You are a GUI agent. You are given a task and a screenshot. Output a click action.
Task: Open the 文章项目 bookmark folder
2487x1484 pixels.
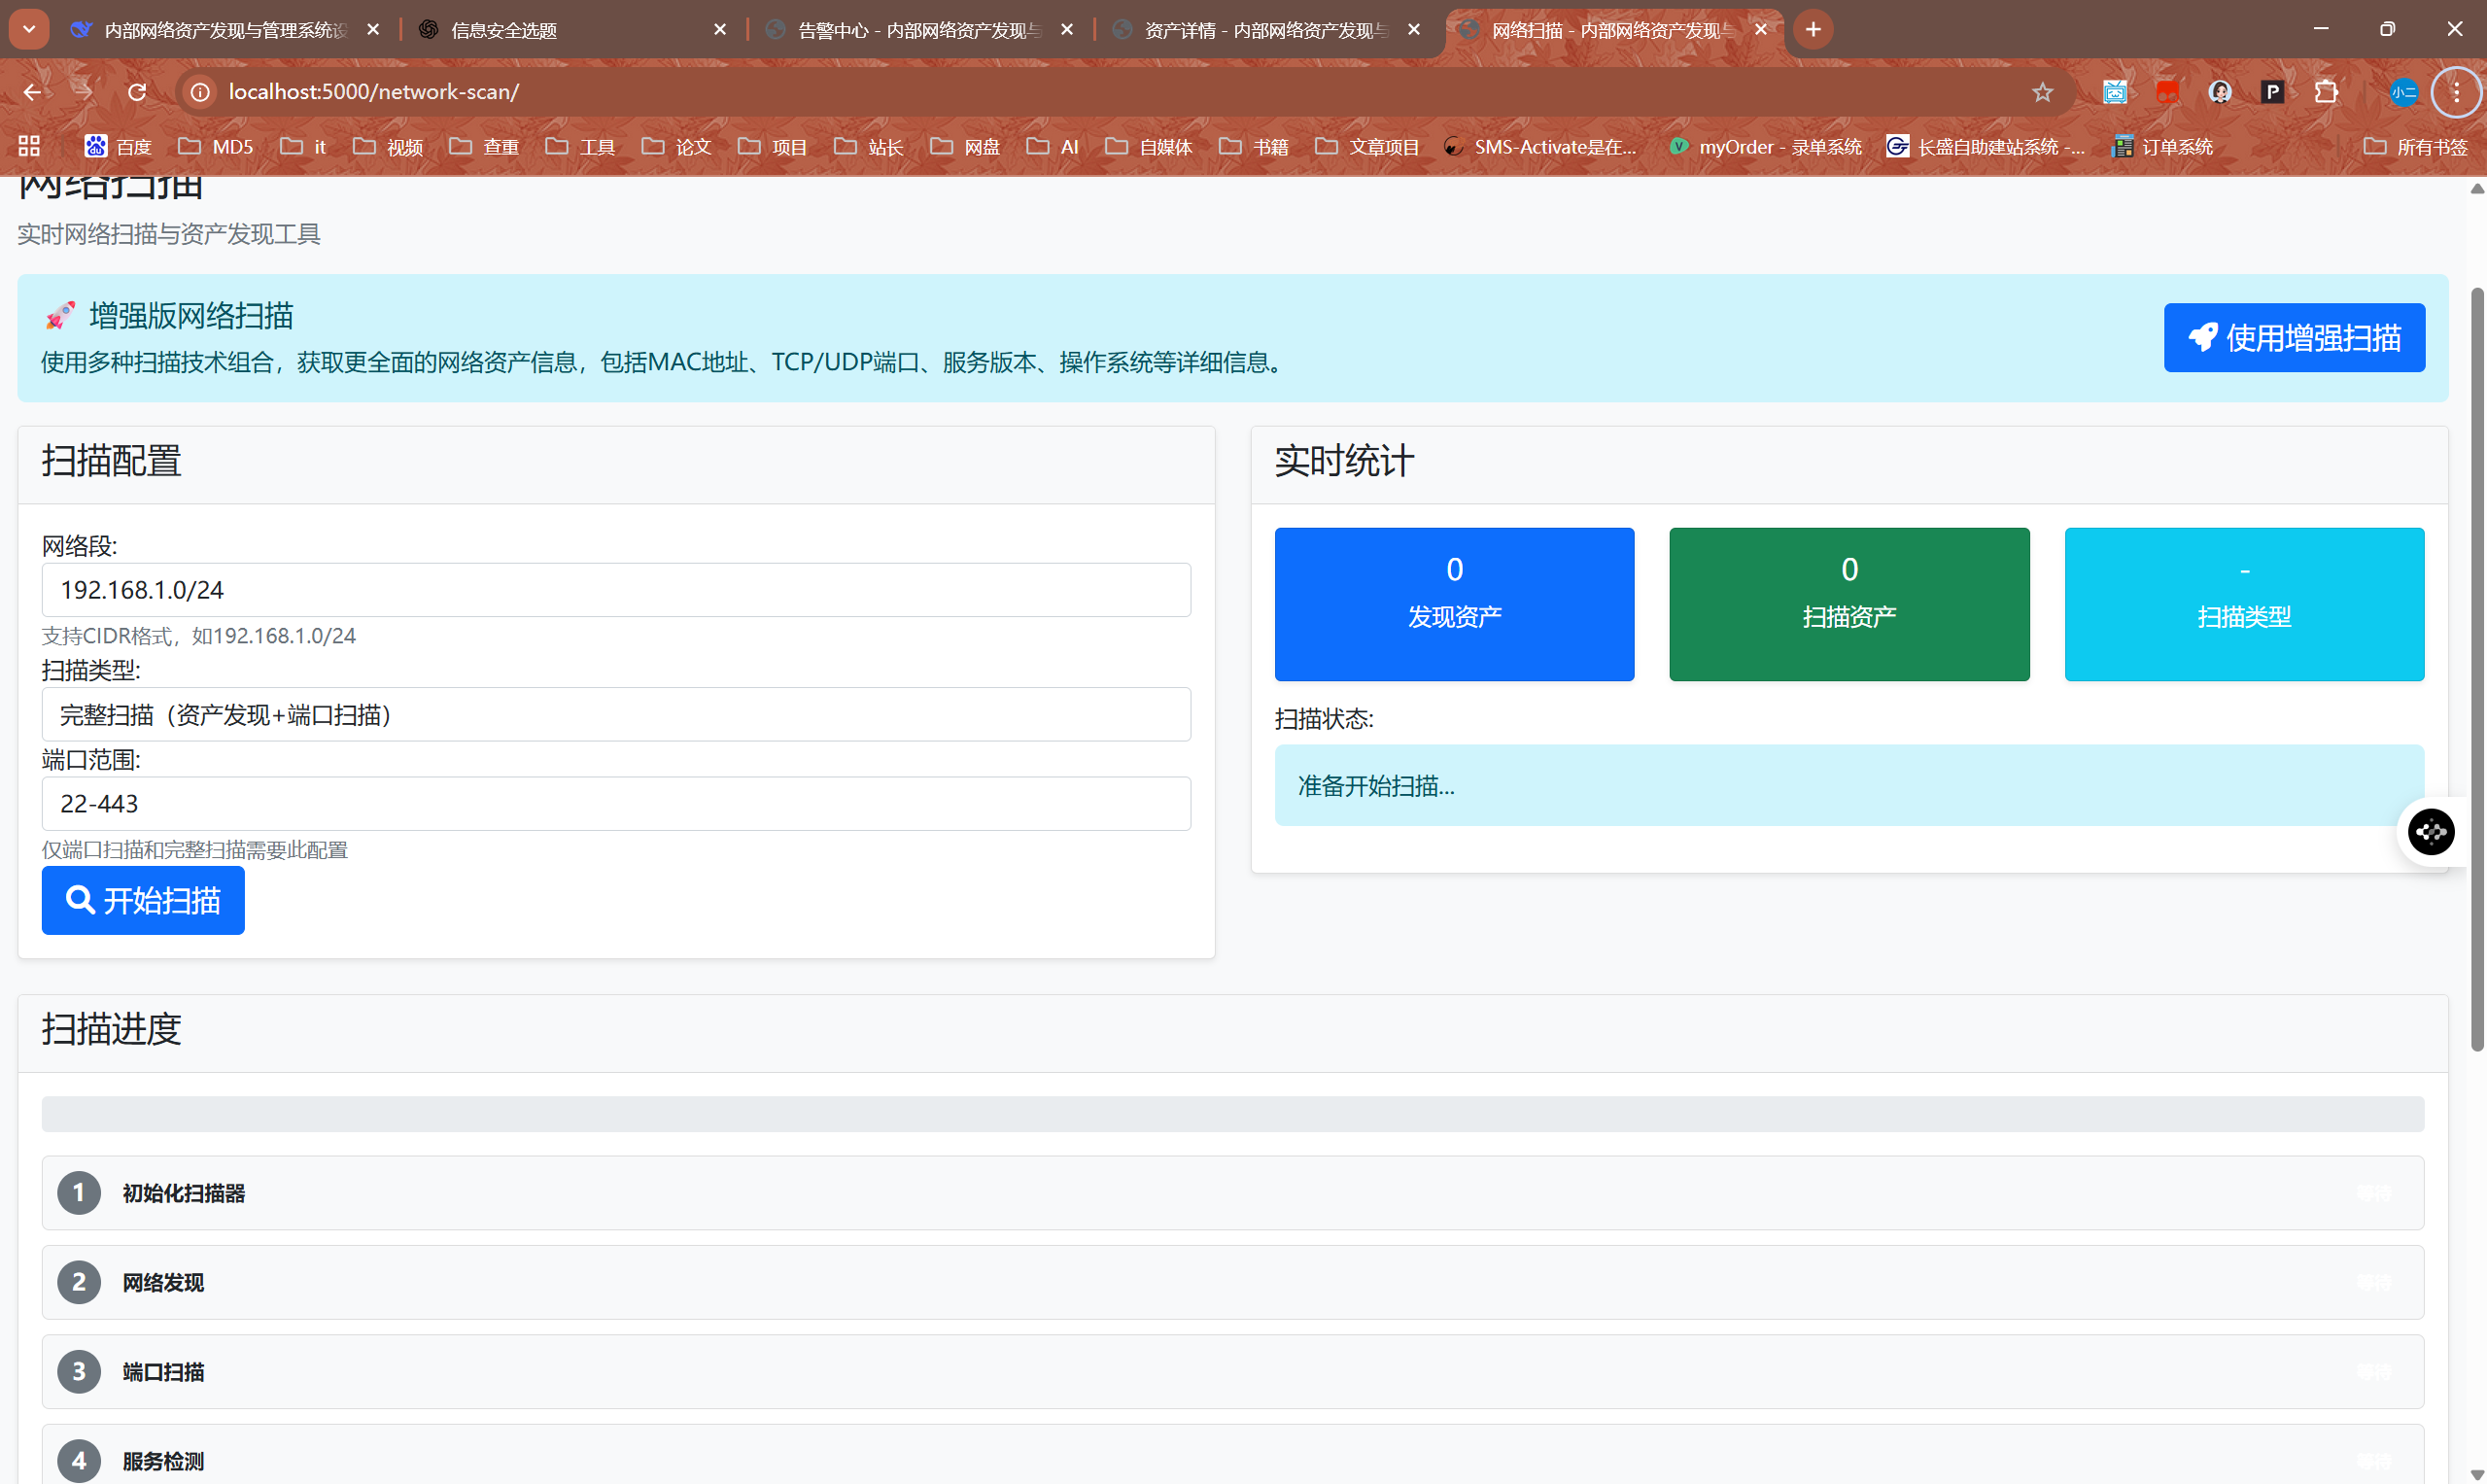(1367, 146)
